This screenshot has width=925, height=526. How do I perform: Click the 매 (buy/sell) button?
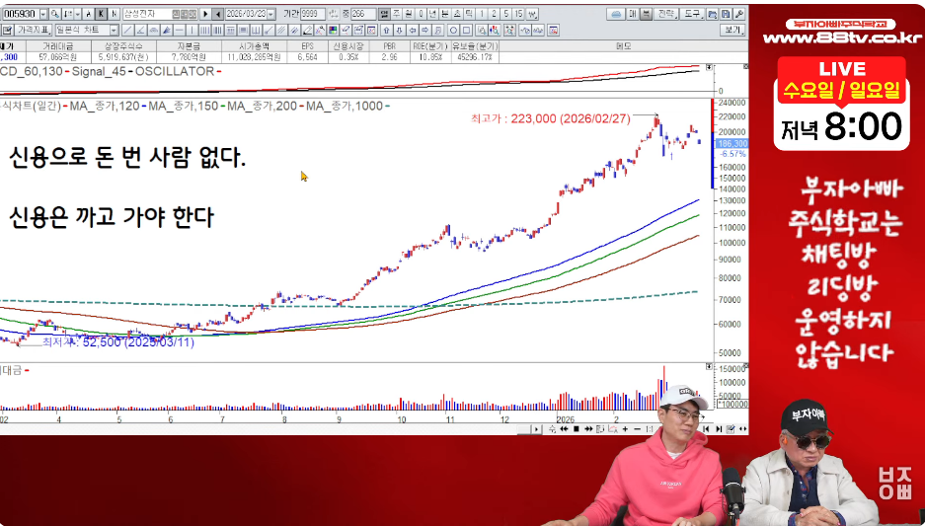[x=633, y=14]
